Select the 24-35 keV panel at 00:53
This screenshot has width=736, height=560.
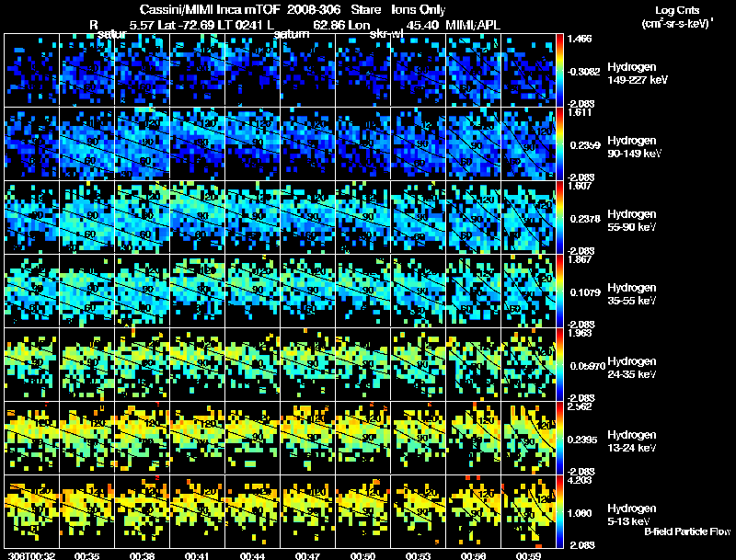tap(419, 365)
